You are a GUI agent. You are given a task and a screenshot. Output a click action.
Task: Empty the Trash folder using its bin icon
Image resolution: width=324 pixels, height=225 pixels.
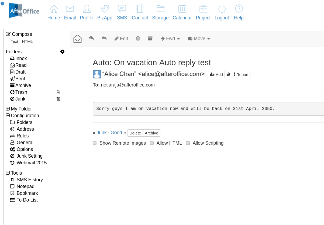click(58, 92)
